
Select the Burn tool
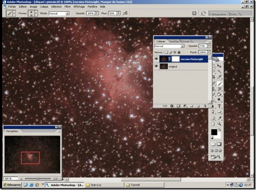(x=219, y=100)
